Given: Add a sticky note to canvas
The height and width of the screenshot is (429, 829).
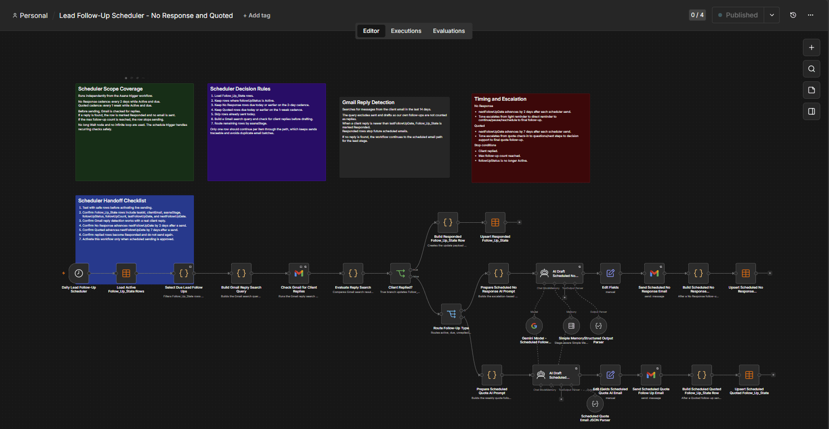Looking at the screenshot, I should [812, 90].
